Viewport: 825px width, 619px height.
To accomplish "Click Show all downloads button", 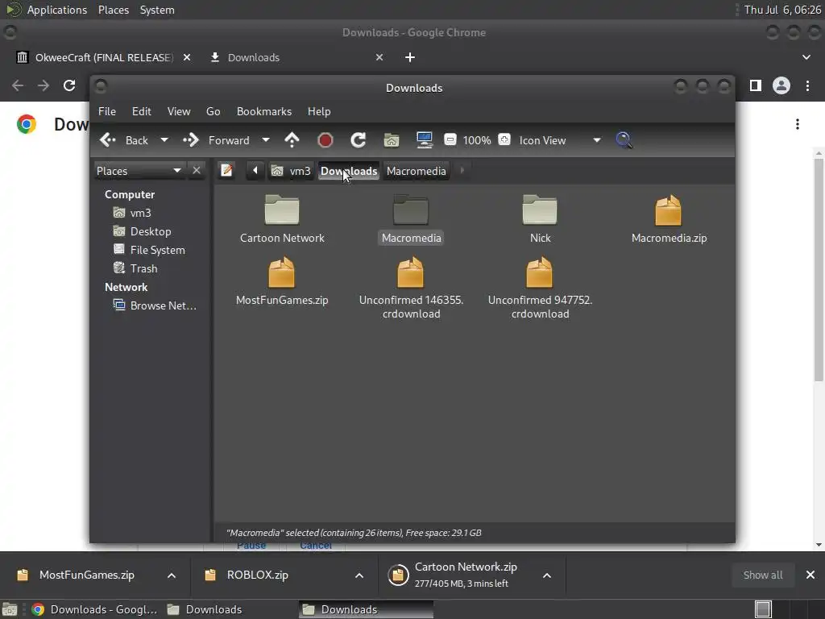I will coord(762,575).
